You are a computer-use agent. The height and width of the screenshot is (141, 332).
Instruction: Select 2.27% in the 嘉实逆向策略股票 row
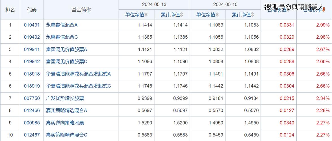pyautogui.click(x=323, y=123)
